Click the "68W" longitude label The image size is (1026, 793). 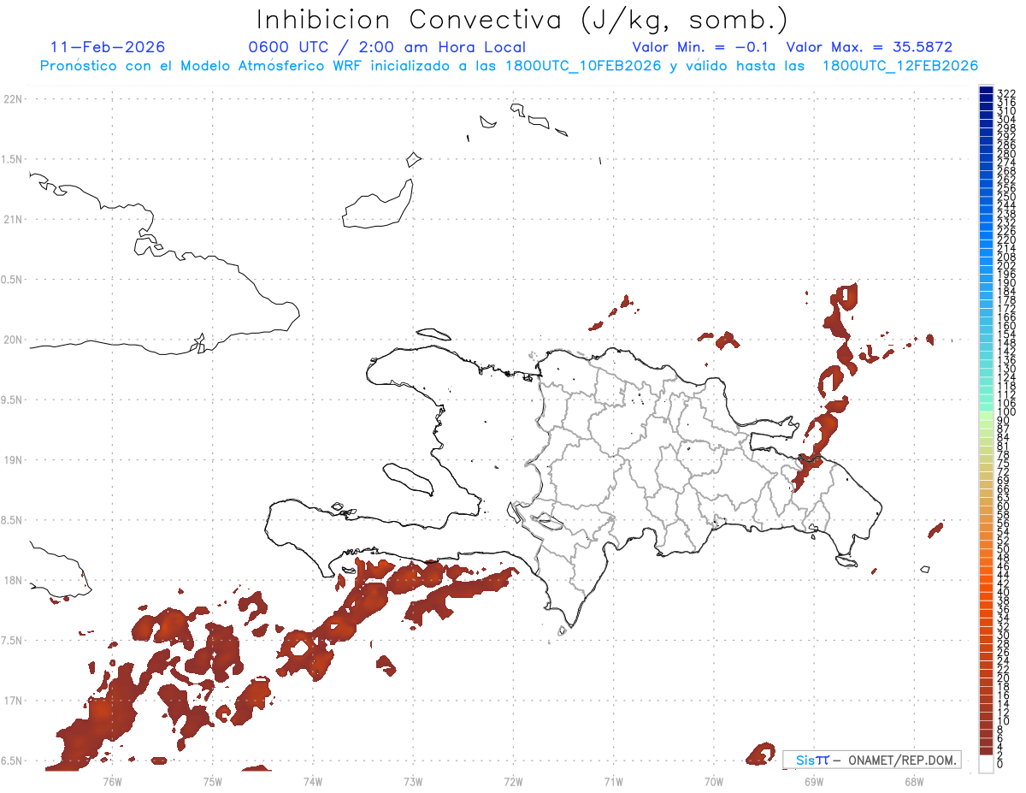click(914, 781)
